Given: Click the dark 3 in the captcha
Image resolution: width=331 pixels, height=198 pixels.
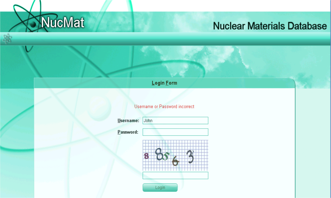Looking at the screenshot, I should (x=190, y=157).
